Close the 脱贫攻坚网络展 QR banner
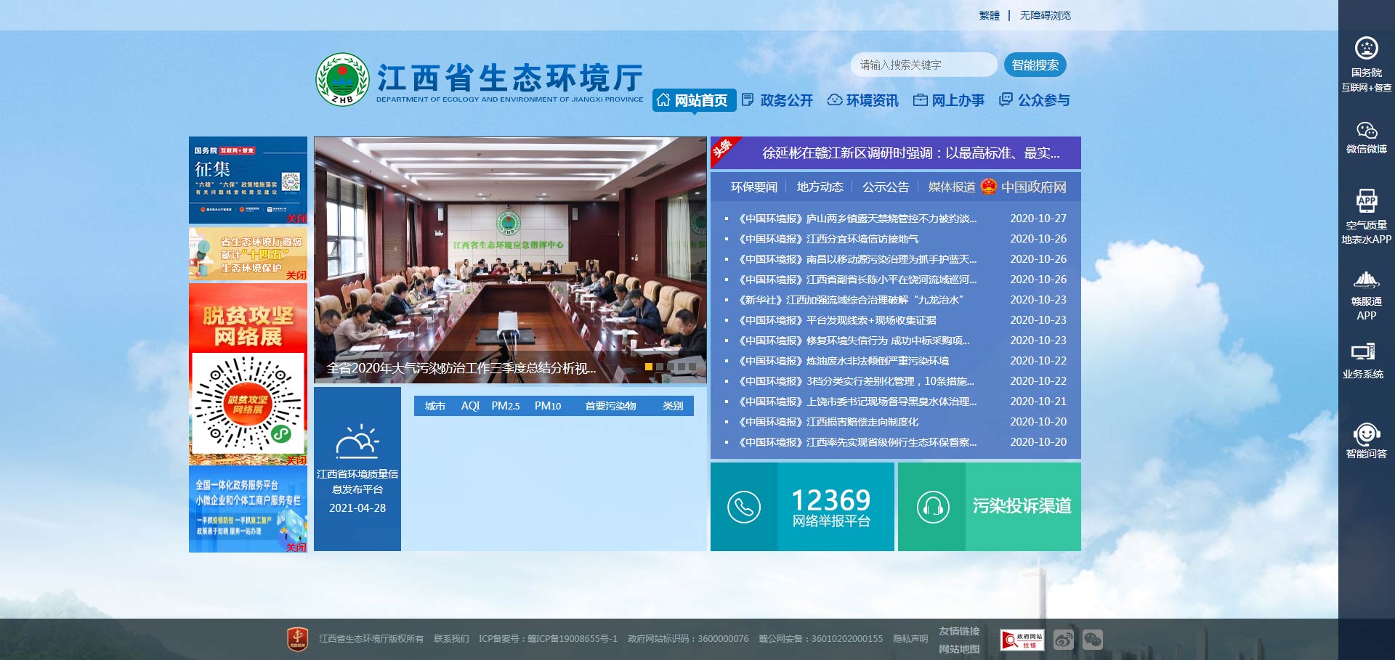Screen dimensions: 1395x660 click(x=296, y=460)
